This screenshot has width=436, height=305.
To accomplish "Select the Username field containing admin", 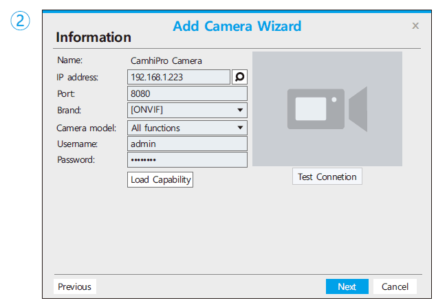I will [x=187, y=144].
